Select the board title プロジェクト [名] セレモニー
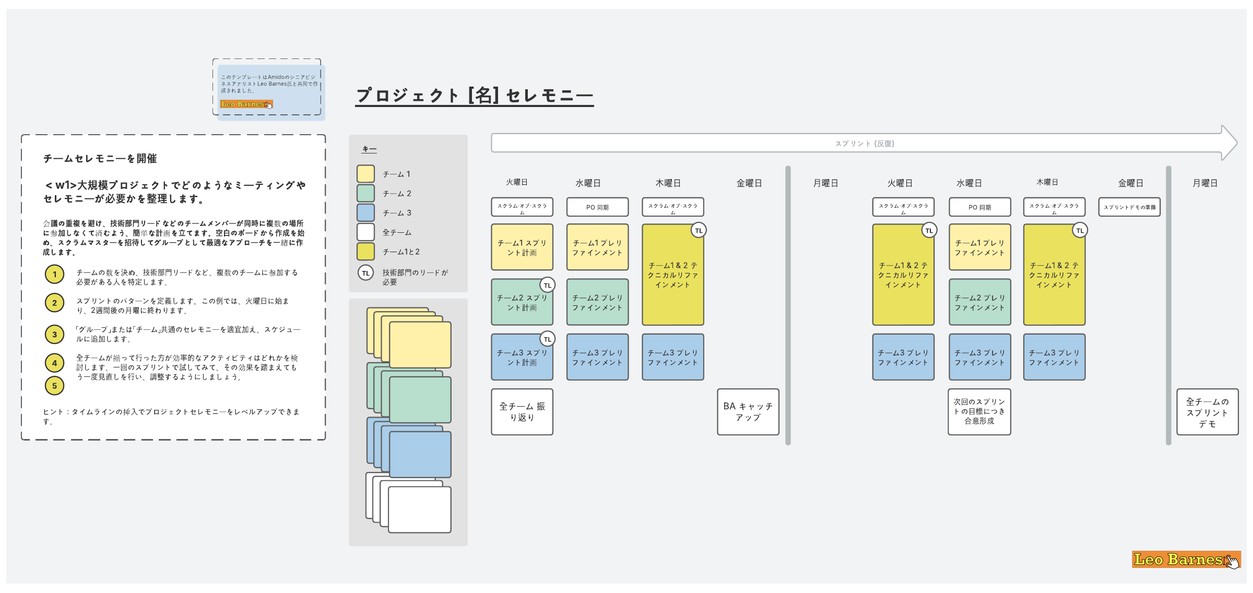1253x593 pixels. click(x=474, y=96)
